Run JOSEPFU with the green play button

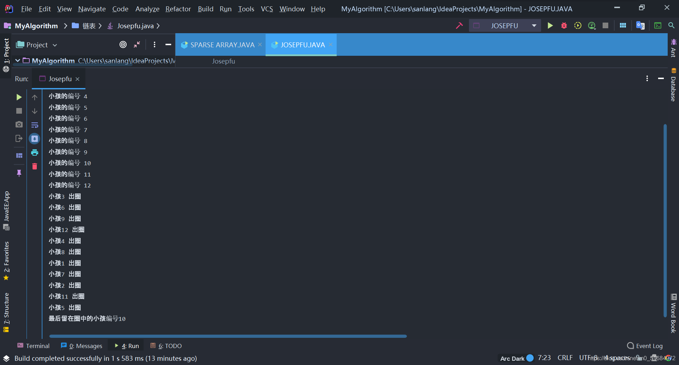point(550,25)
